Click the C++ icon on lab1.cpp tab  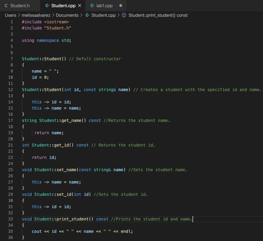[92, 6]
